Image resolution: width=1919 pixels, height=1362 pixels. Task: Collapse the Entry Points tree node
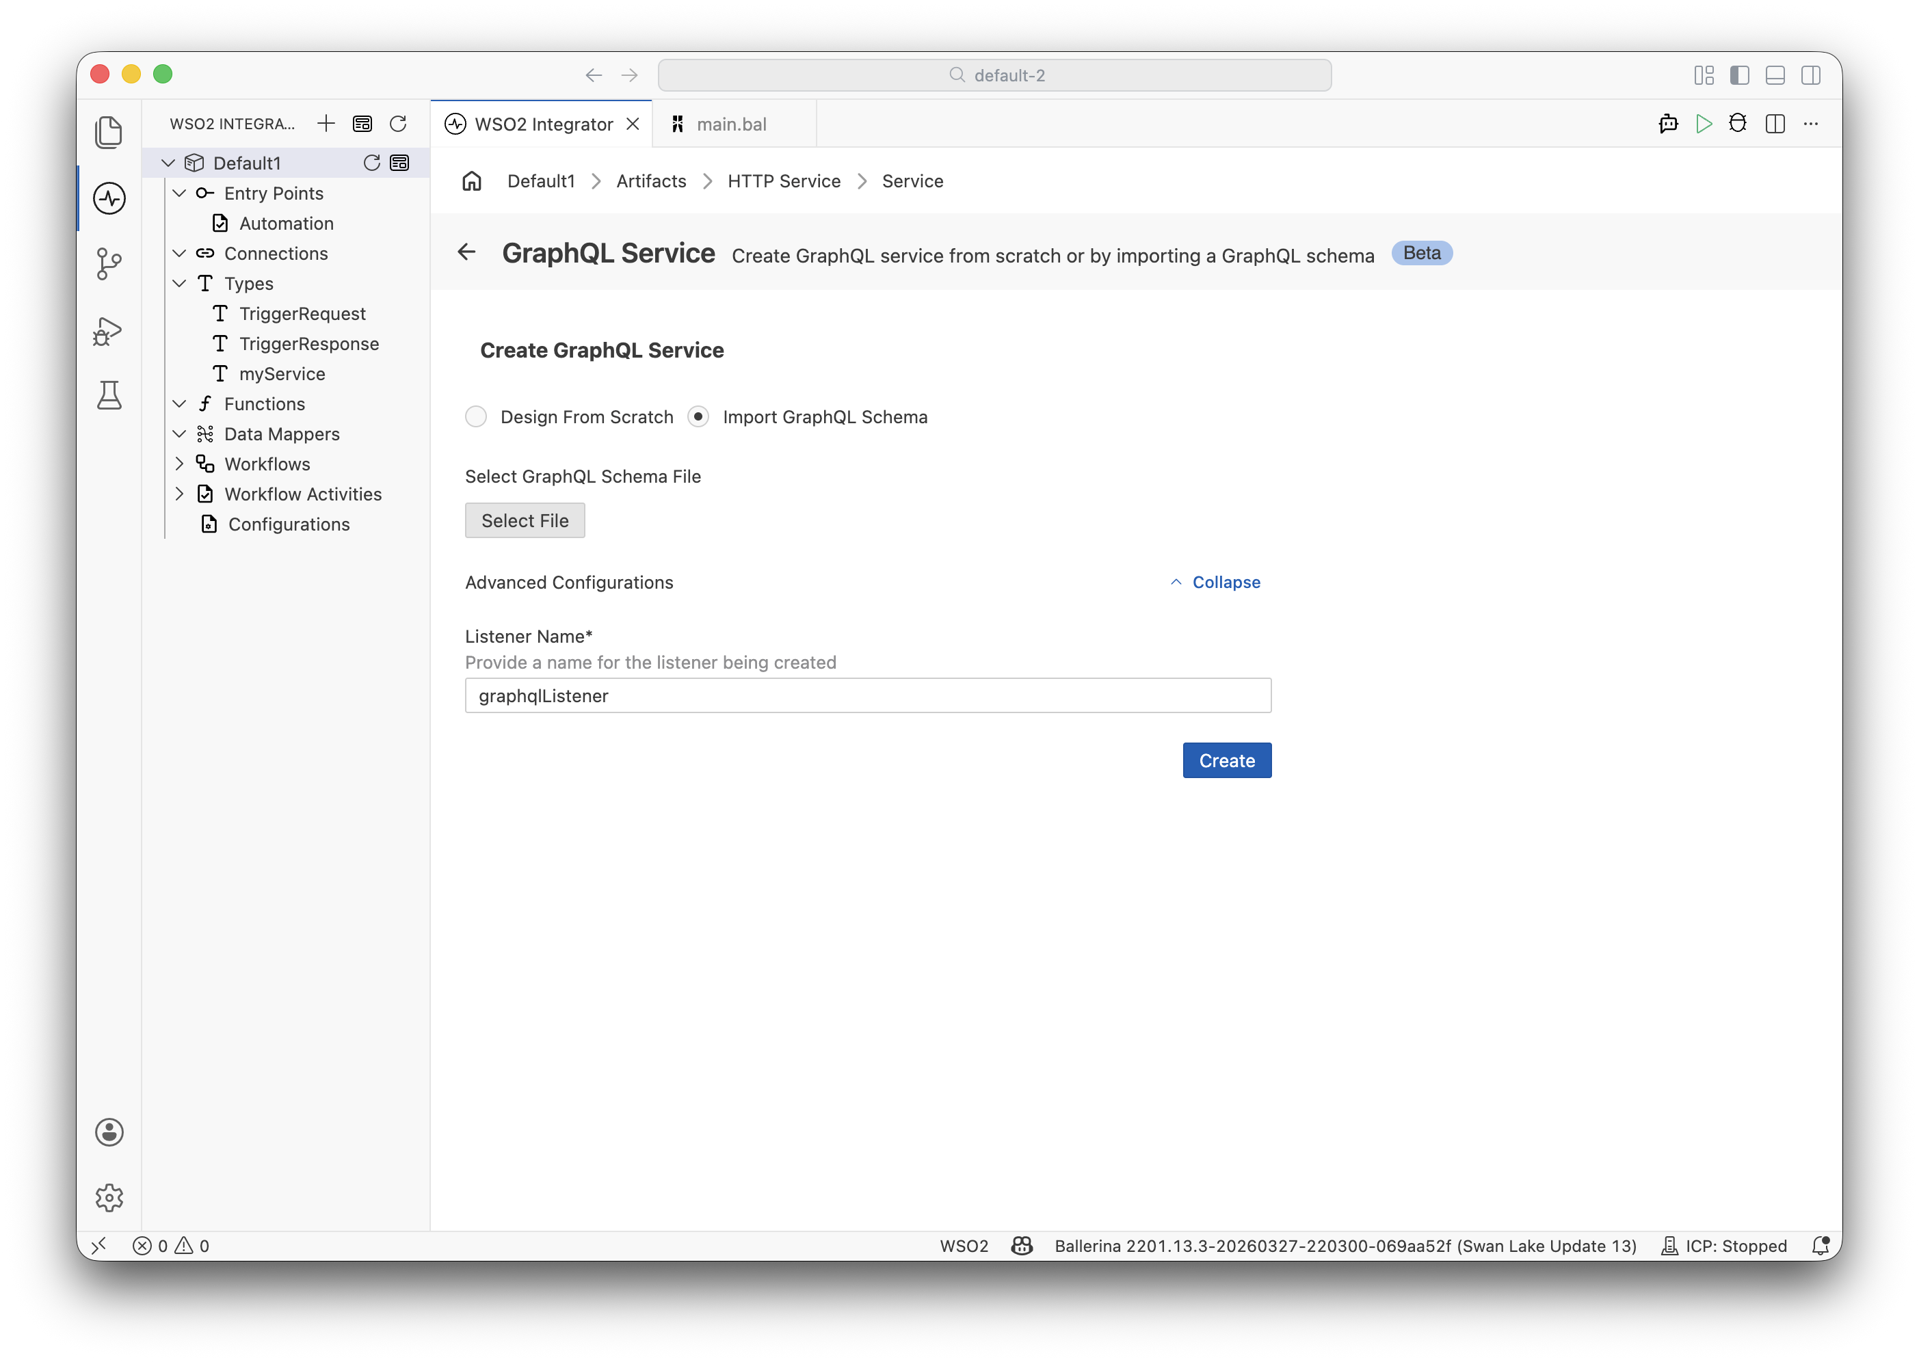[x=179, y=193]
